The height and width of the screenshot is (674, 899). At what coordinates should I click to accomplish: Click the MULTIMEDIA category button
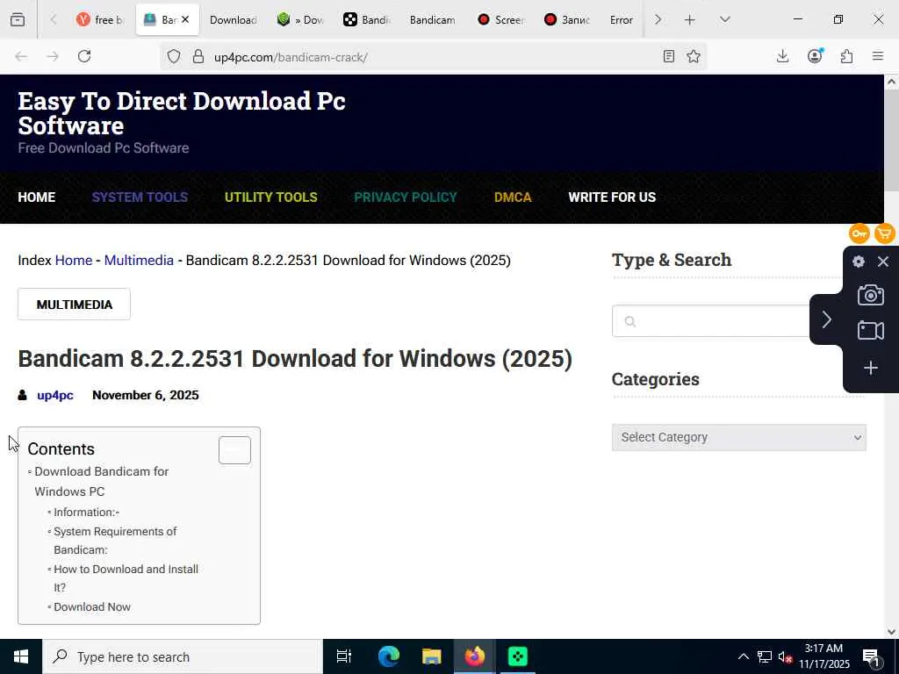click(x=74, y=305)
